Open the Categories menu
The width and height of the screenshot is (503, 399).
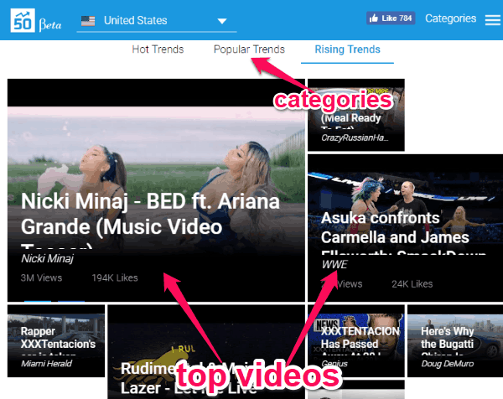450,18
